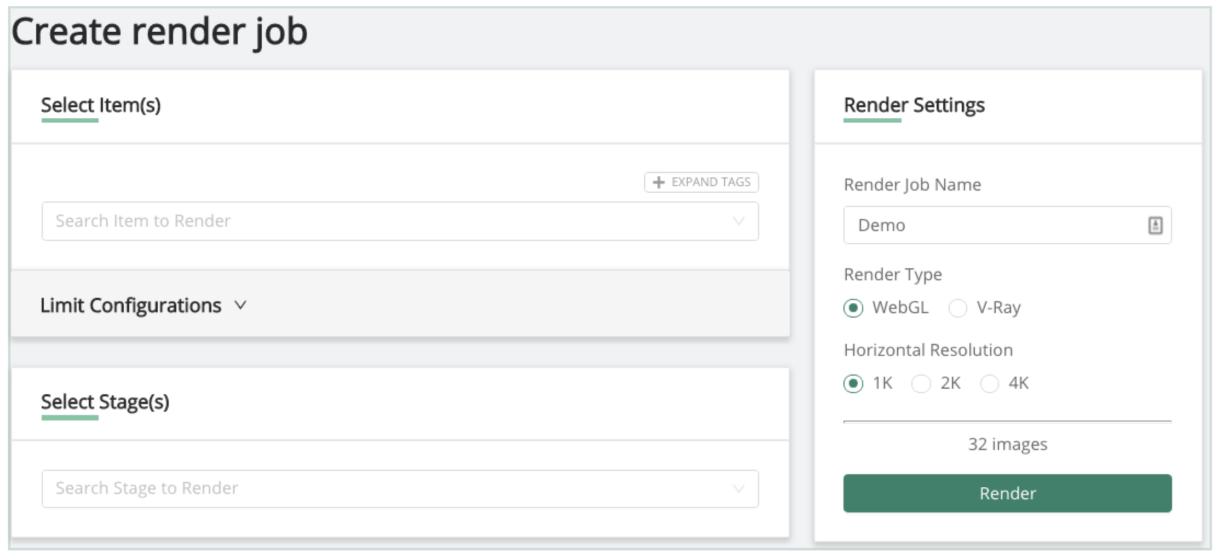Open the Search Stage to Render dropdown arrow
The width and height of the screenshot is (1217, 553).
738,488
